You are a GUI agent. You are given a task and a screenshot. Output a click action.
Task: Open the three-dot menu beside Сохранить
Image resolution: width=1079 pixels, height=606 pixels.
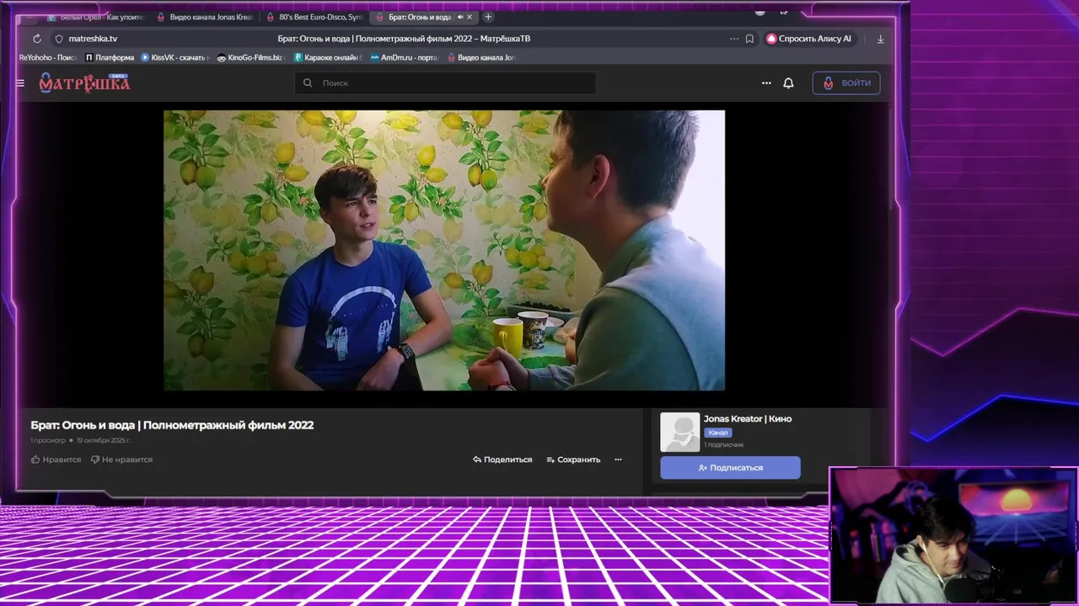coord(618,460)
